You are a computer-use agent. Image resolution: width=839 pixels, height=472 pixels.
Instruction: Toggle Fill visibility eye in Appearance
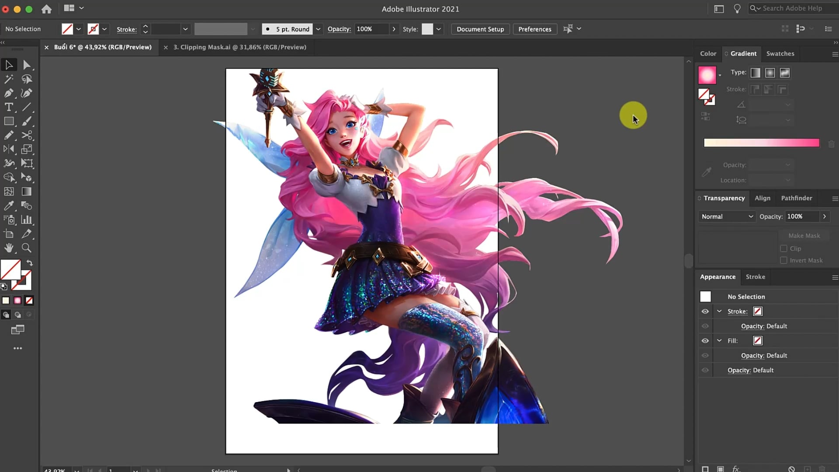pyautogui.click(x=705, y=341)
